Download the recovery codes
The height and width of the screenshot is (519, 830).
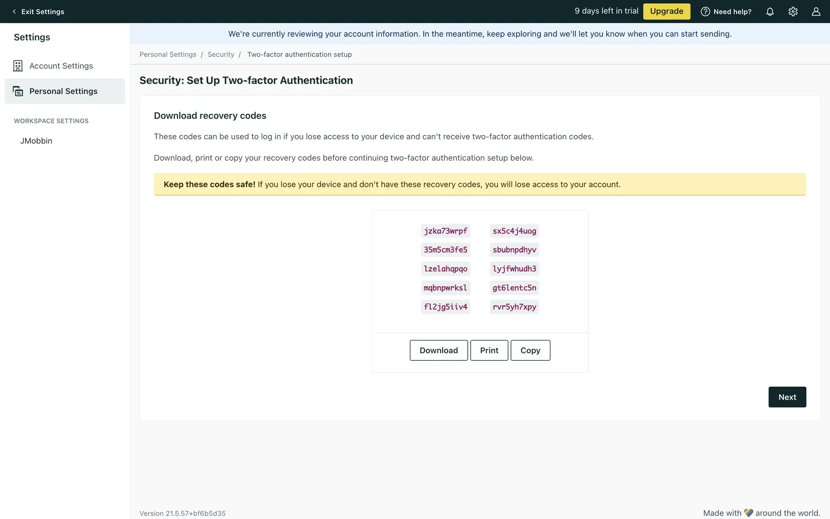pyautogui.click(x=438, y=350)
